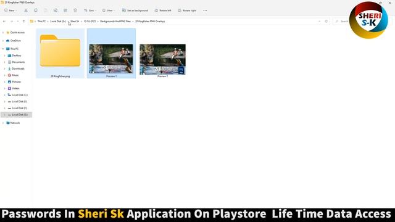Open Pictures in the sidebar
The height and width of the screenshot is (222, 395).
(17, 82)
